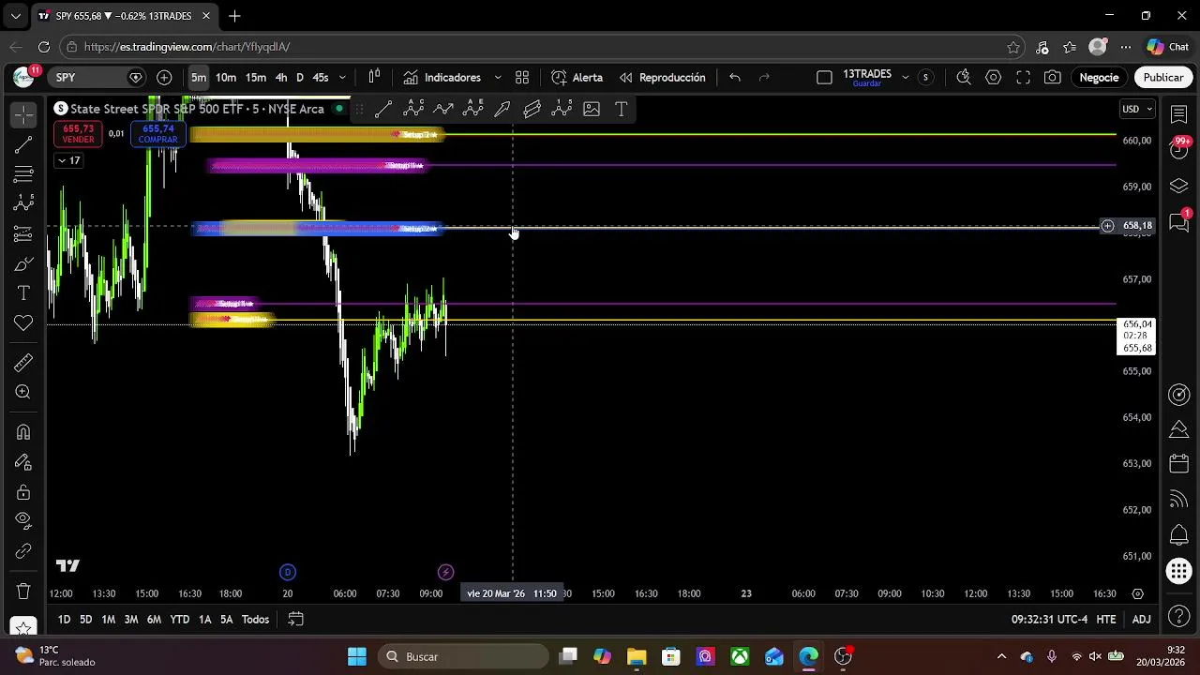This screenshot has height=675, width=1200.
Task: Click the blue COMPRAR 655,74 button
Action: (x=157, y=134)
